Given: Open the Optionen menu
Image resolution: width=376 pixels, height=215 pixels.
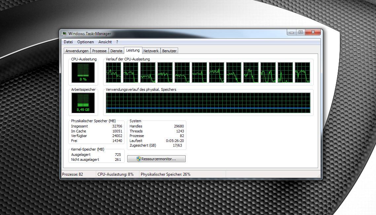Looking at the screenshot, I should click(85, 42).
